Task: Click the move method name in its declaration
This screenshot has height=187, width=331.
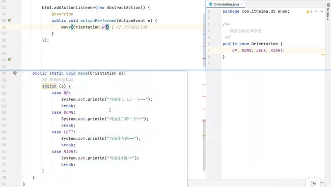Action: tap(82, 73)
